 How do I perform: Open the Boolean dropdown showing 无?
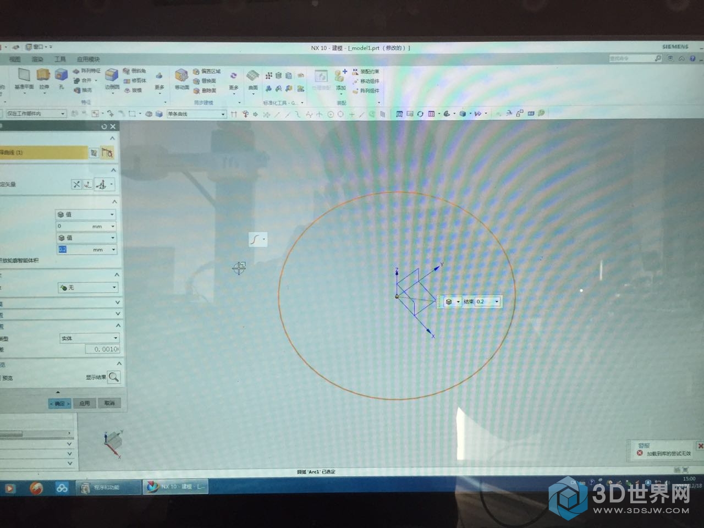(x=88, y=288)
